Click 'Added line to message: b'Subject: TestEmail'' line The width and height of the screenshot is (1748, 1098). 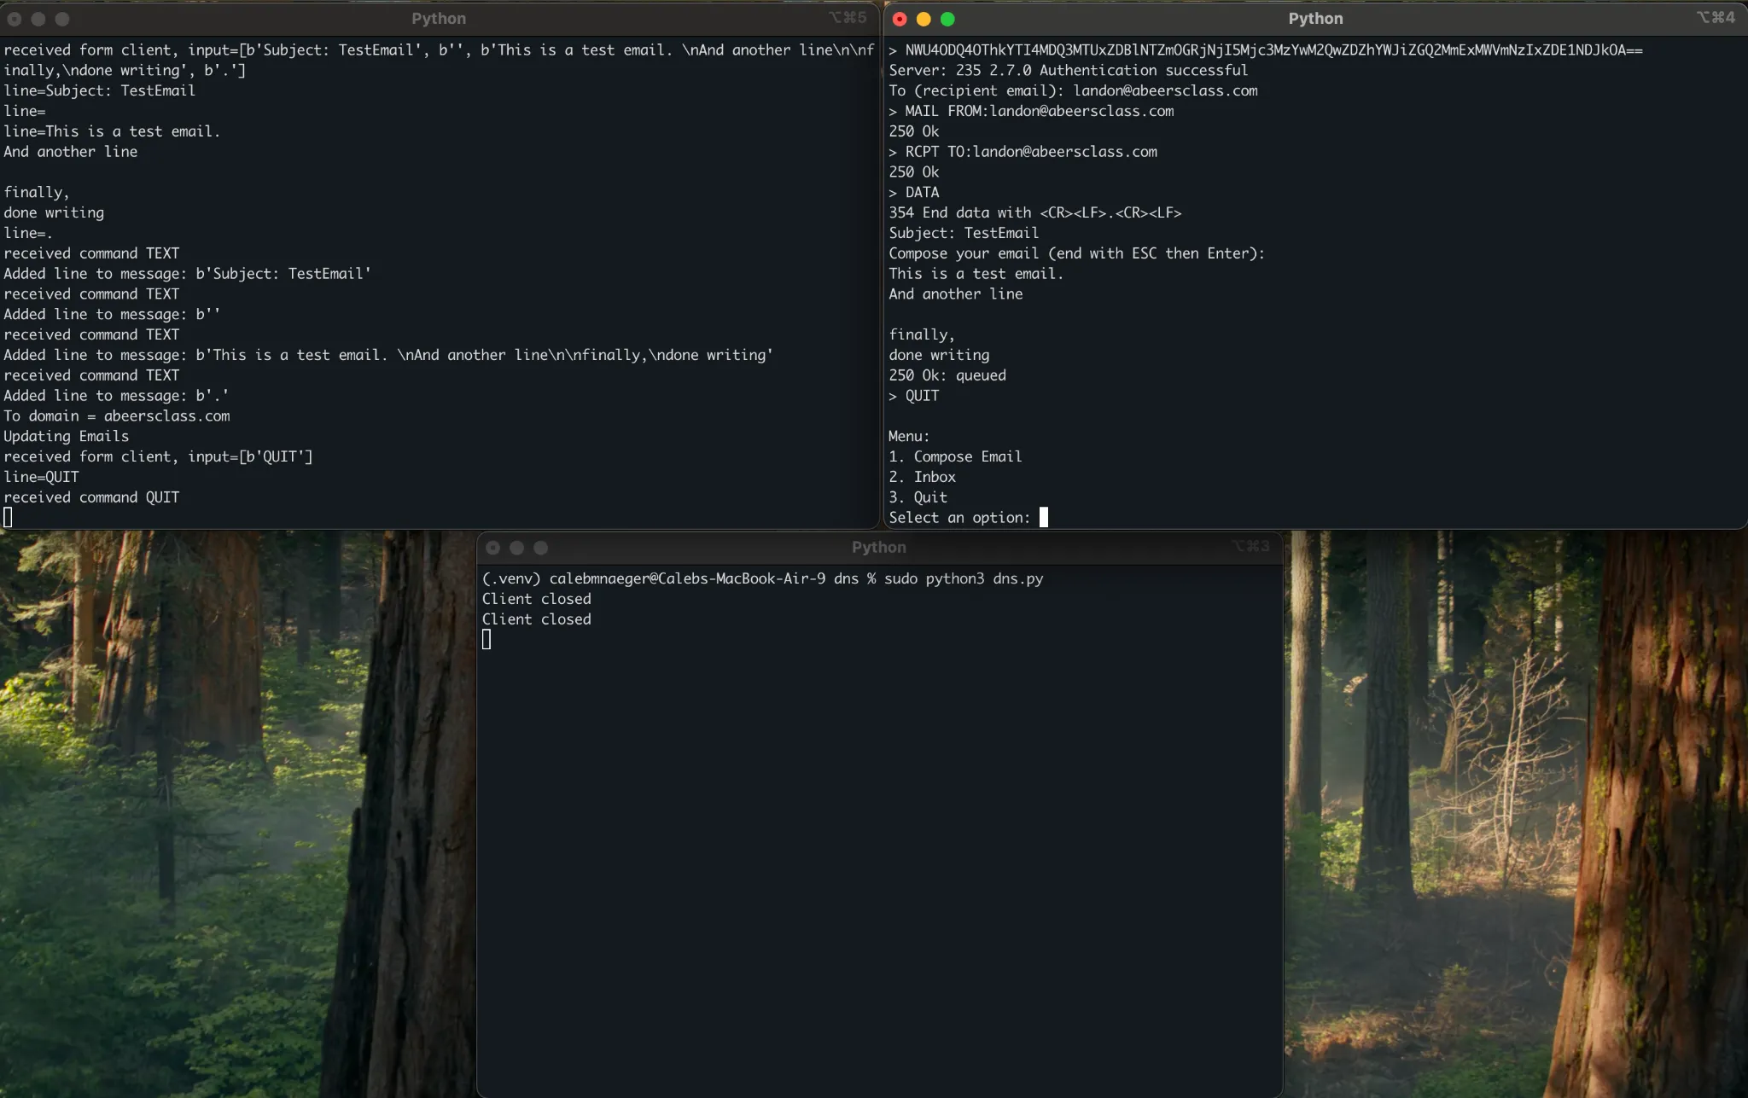click(188, 274)
